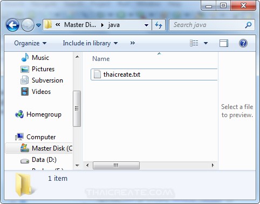This screenshot has height=204, width=260.
Task: Show more toolbar commands chevron
Action: pyautogui.click(x=133, y=43)
